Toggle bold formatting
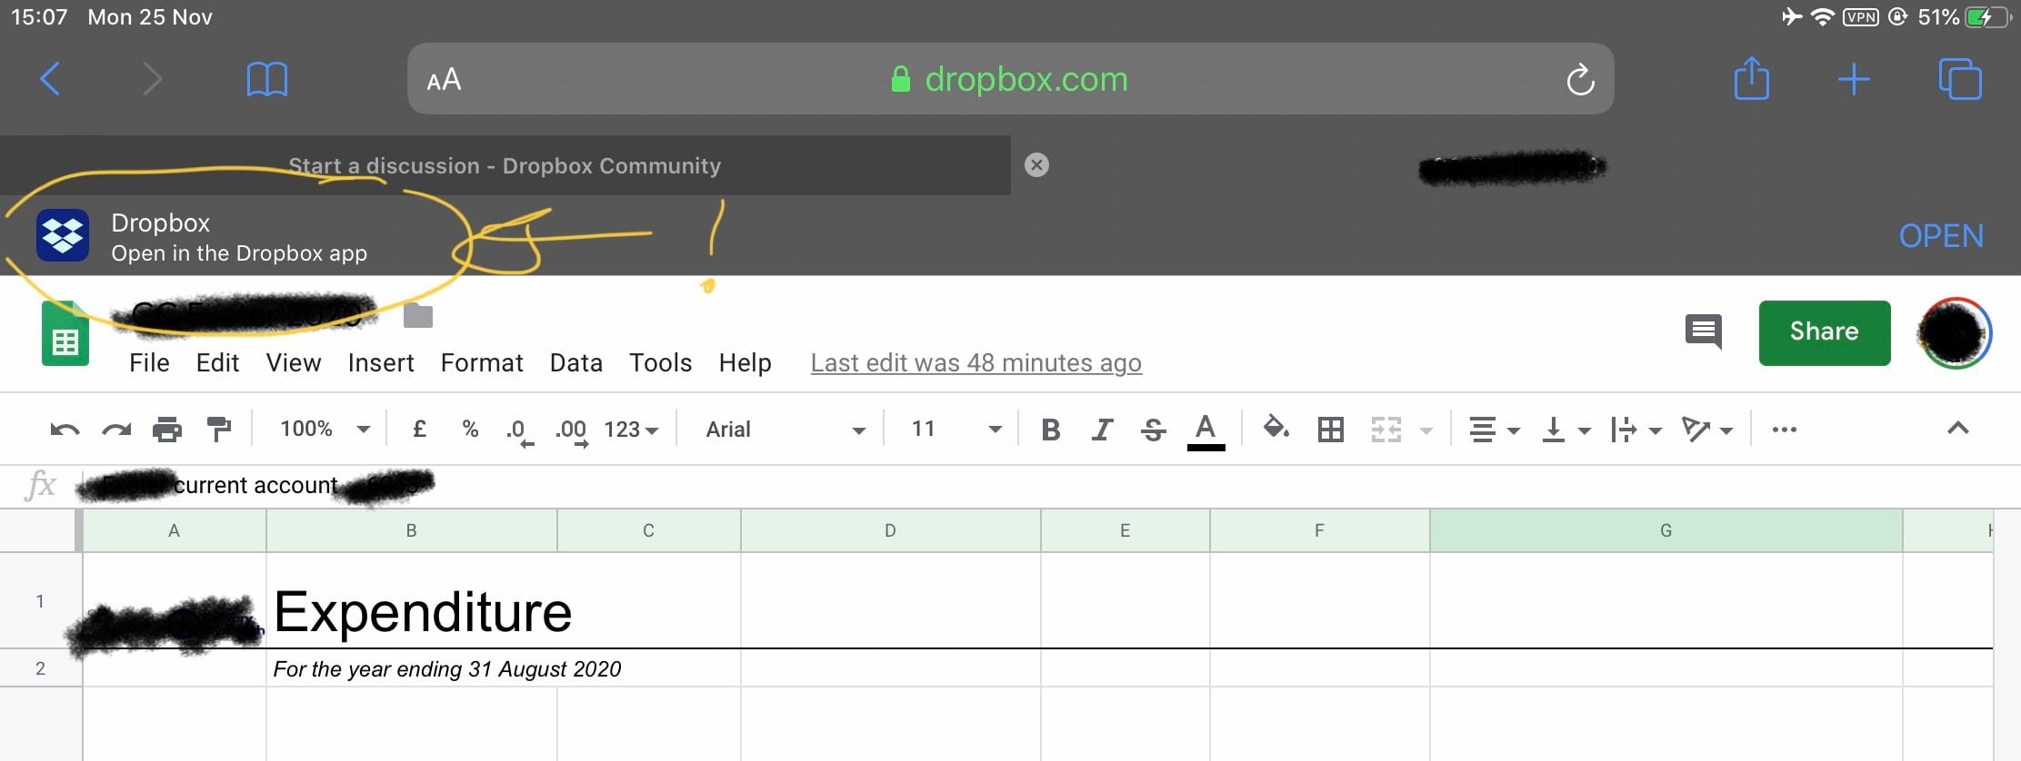Image resolution: width=2021 pixels, height=761 pixels. (x=1050, y=430)
